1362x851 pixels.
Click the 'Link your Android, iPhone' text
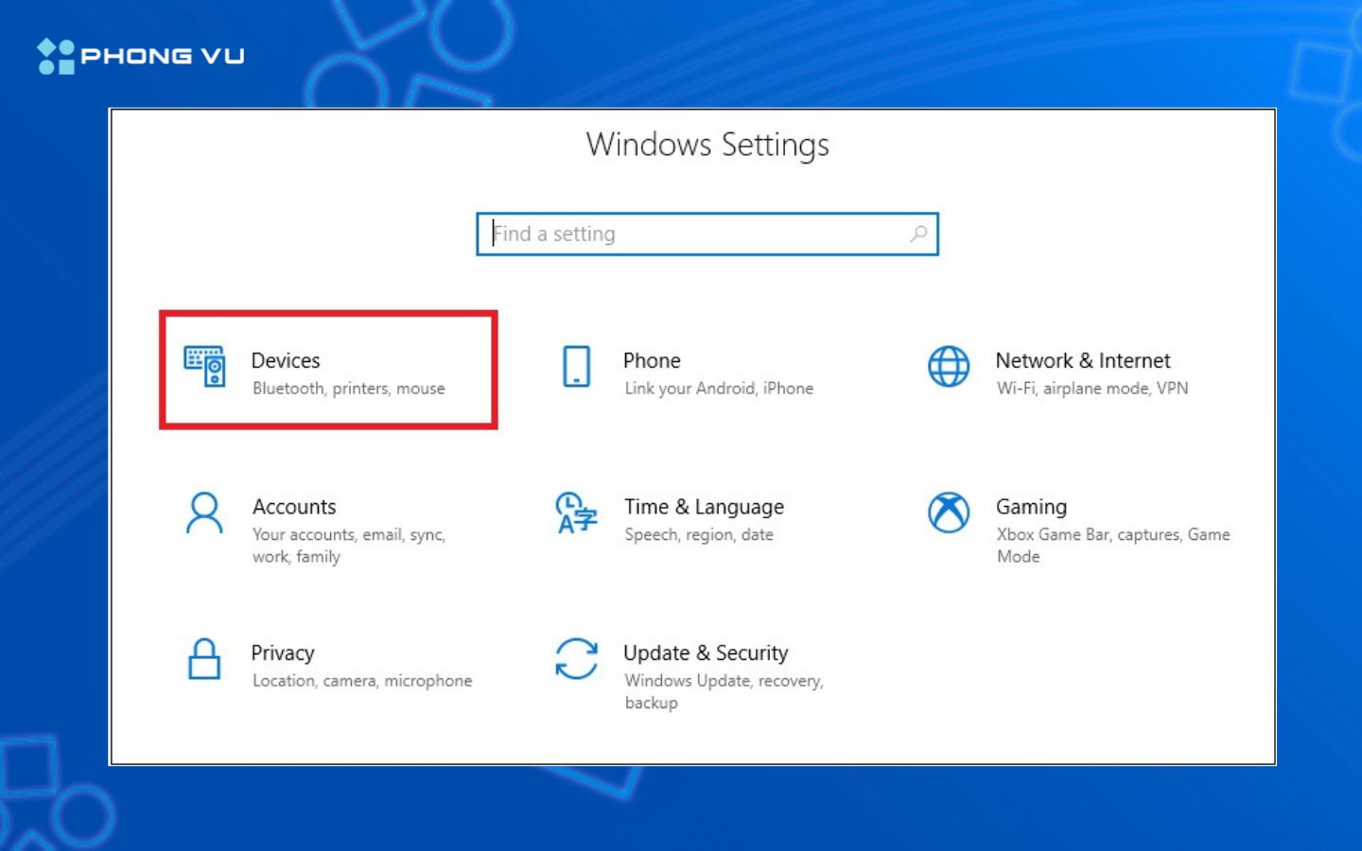719,388
